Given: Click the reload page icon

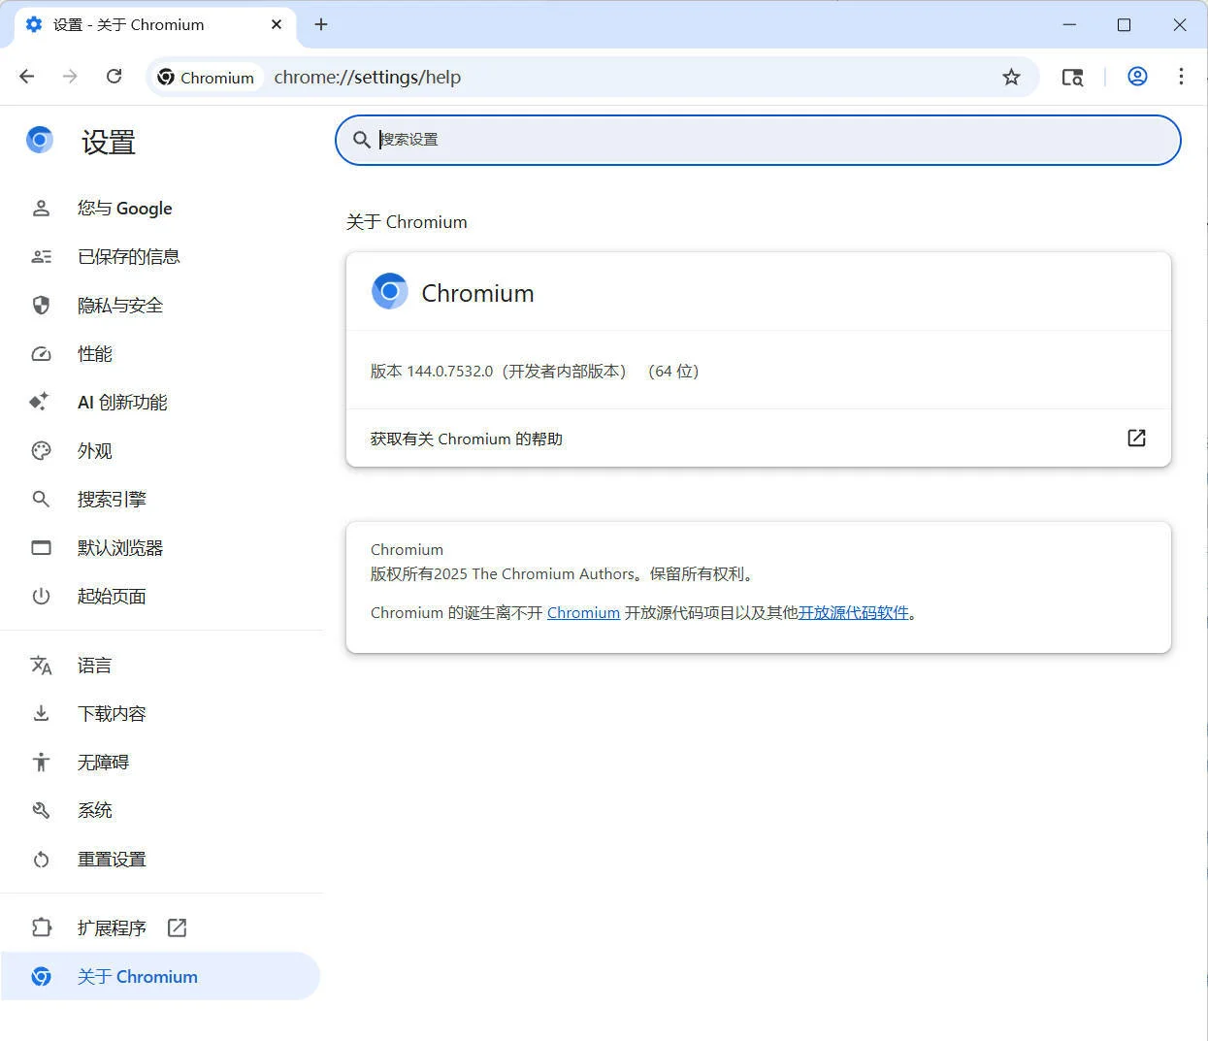Looking at the screenshot, I should (x=114, y=76).
